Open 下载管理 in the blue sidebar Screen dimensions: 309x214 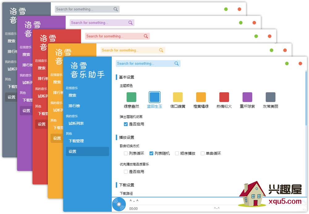click(76, 141)
